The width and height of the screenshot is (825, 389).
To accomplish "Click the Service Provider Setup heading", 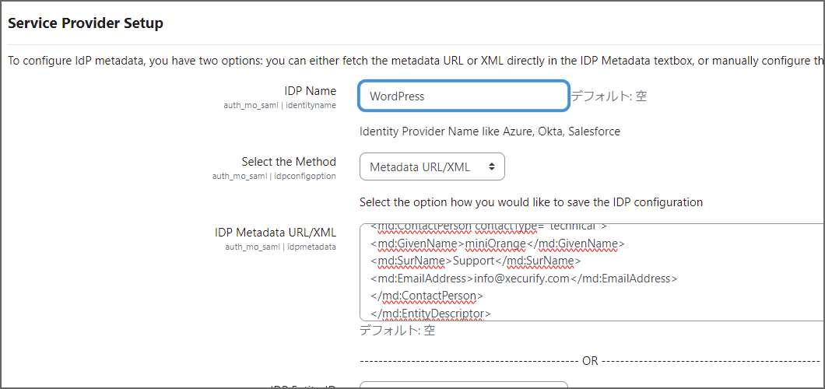I will (86, 23).
